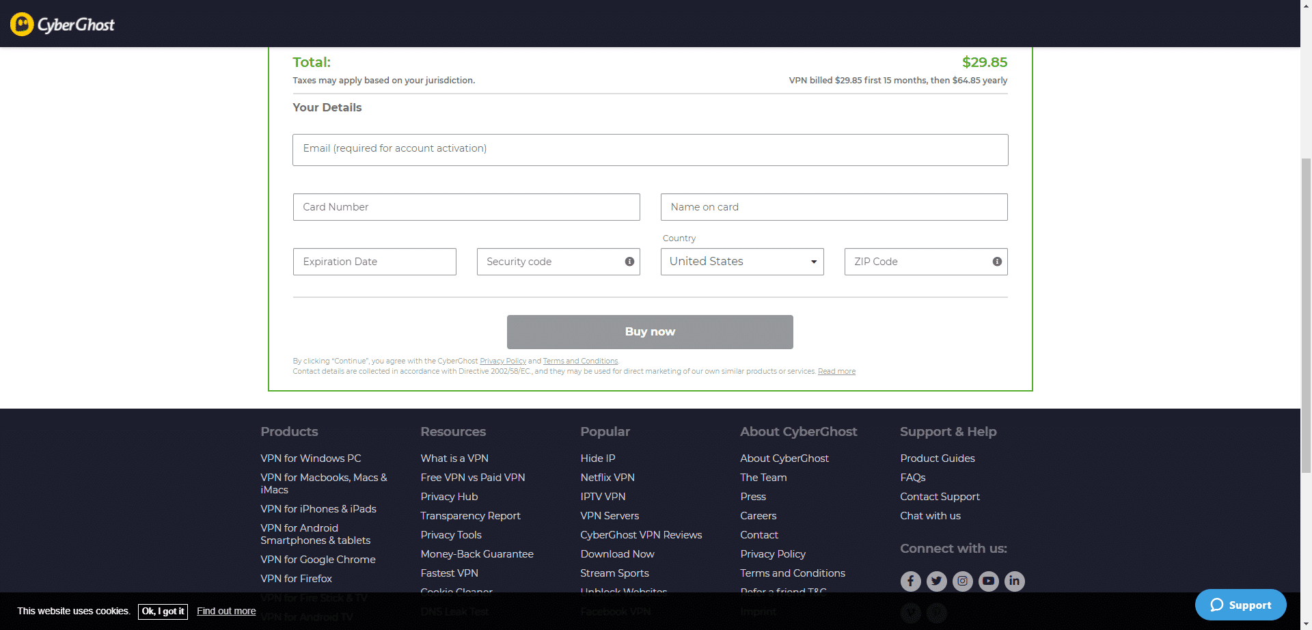Open the Privacy Policy link under Buy now
Viewport: 1312px width, 630px height.
[x=503, y=361]
